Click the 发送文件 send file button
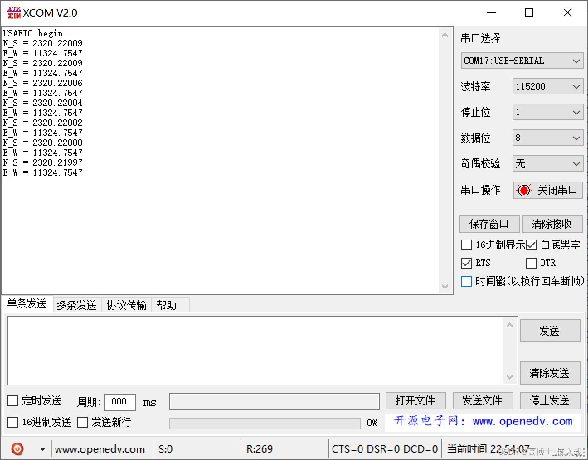Screen dimensions: 588x460 (483, 401)
